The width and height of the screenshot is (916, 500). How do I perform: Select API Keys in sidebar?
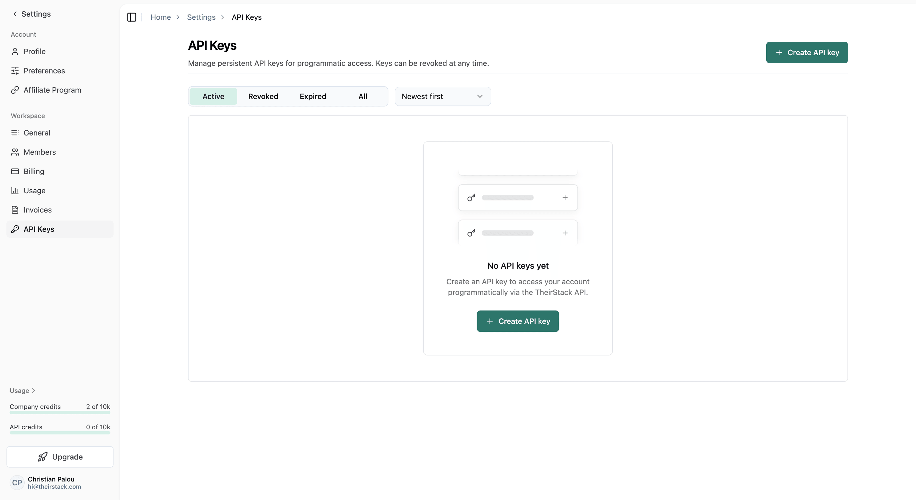(39, 229)
